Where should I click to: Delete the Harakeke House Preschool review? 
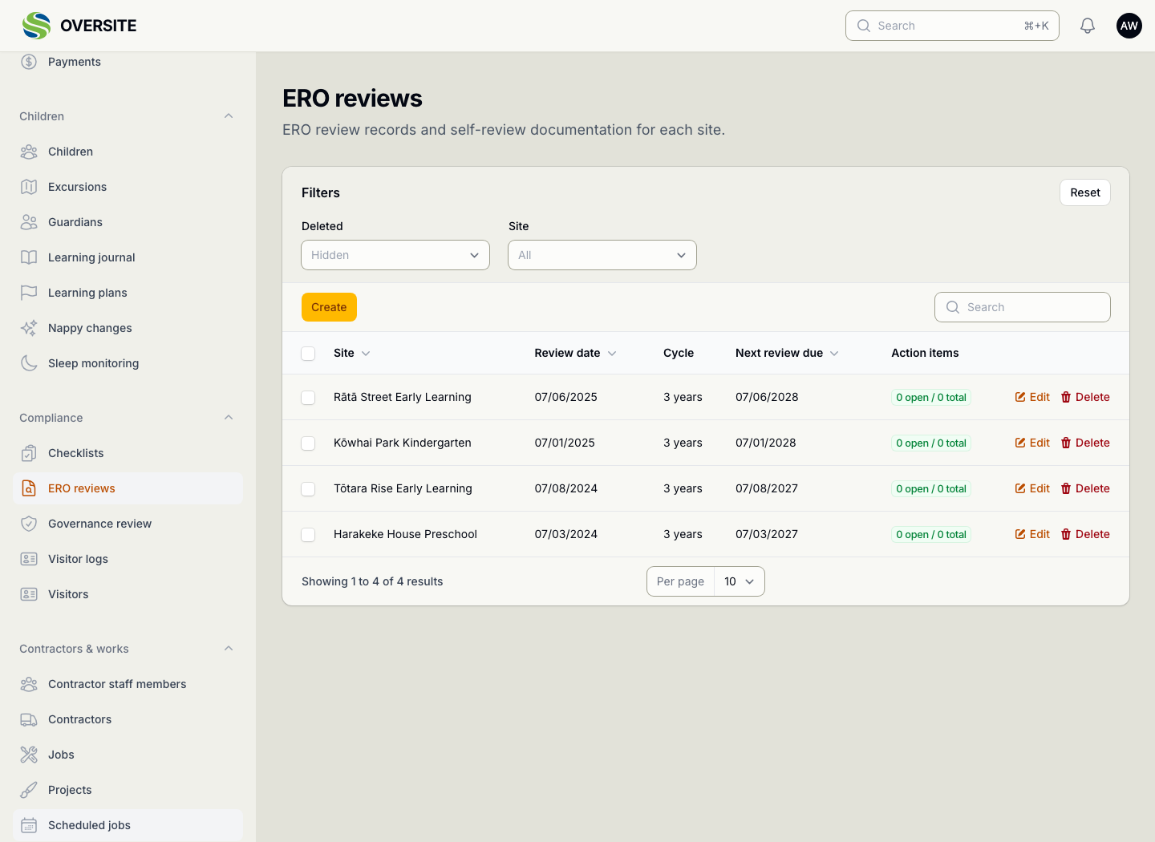click(x=1085, y=534)
